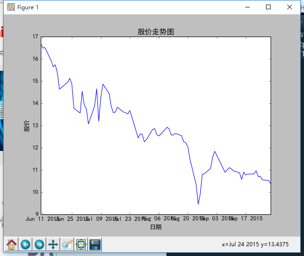
Task: Go back to previous view arrow
Action: coord(25,244)
